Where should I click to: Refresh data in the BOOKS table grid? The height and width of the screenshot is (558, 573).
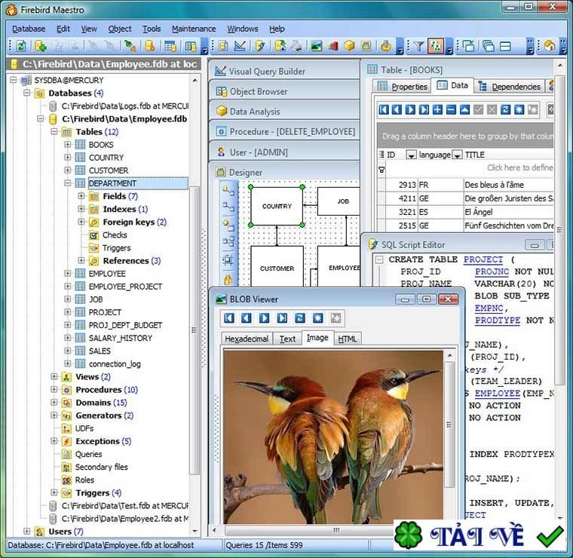click(506, 110)
